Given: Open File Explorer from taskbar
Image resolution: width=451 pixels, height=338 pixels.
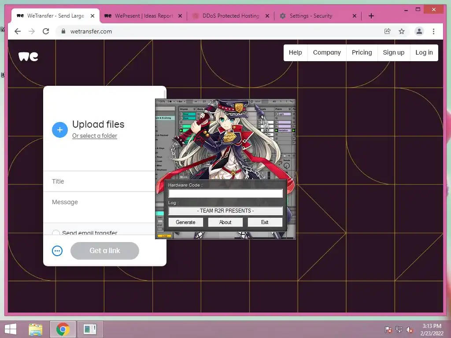Looking at the screenshot, I should pos(36,329).
